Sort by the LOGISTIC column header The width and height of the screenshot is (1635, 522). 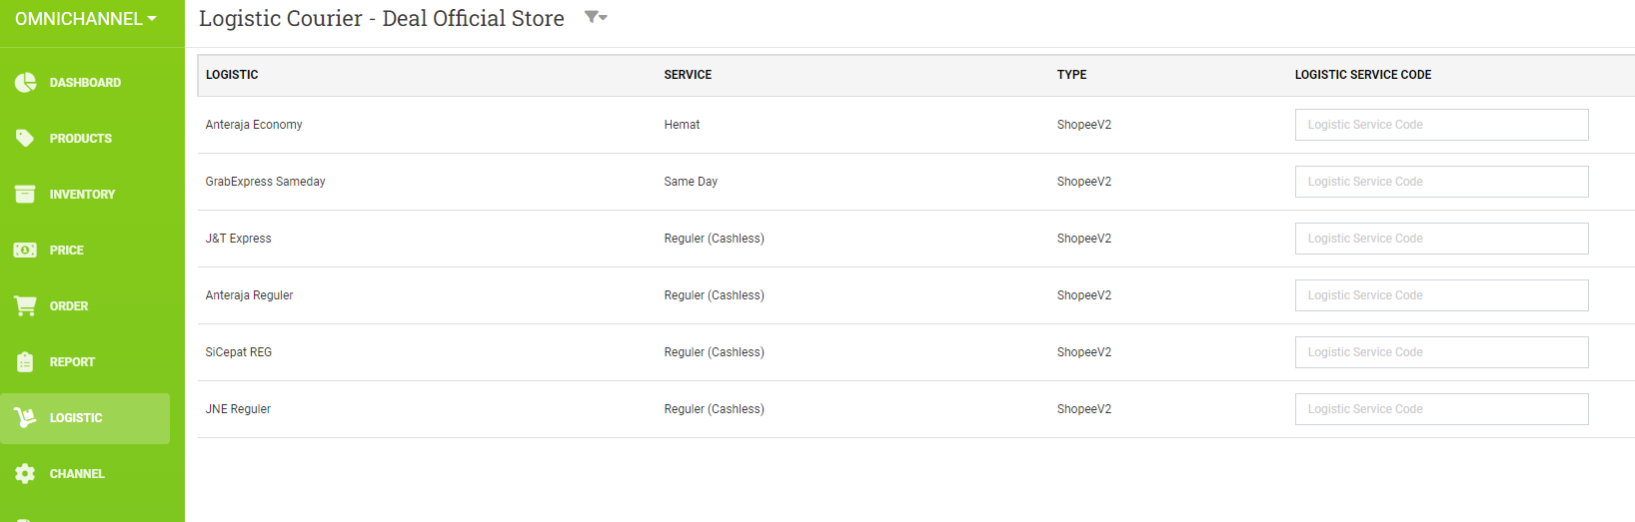[232, 75]
